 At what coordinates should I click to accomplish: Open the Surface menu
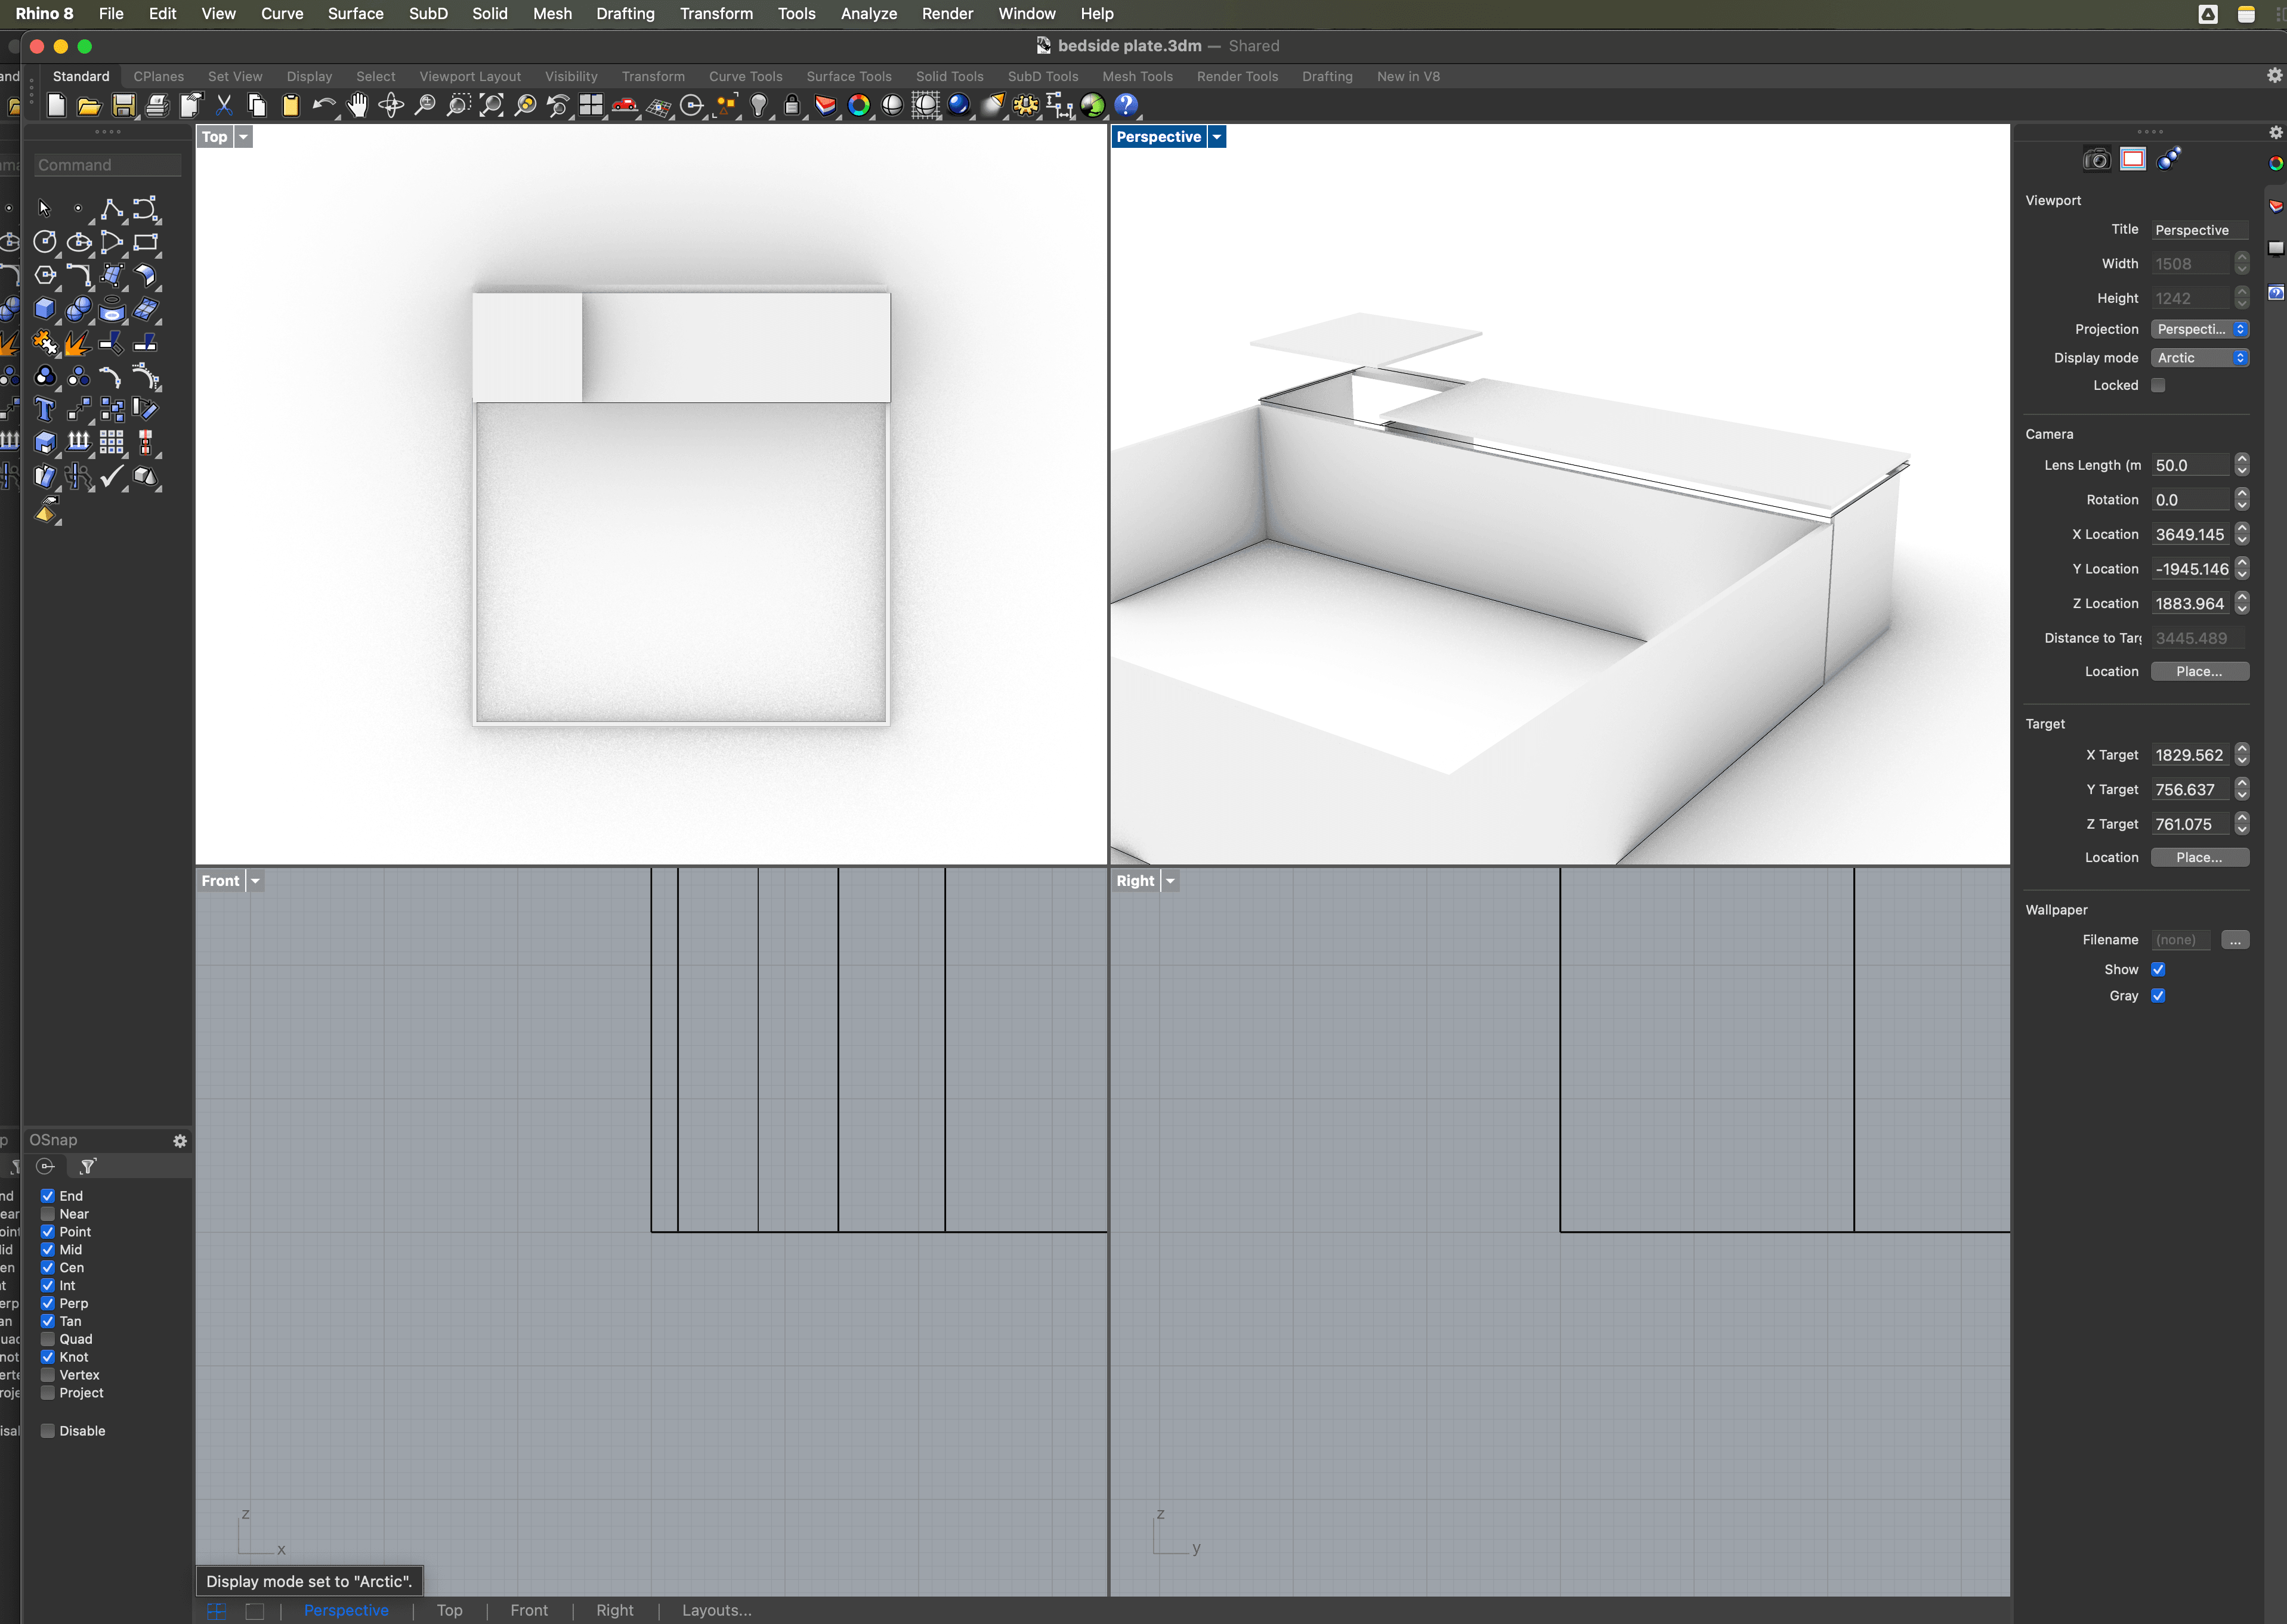click(x=355, y=14)
